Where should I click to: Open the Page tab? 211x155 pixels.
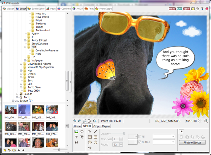(51, 9)
